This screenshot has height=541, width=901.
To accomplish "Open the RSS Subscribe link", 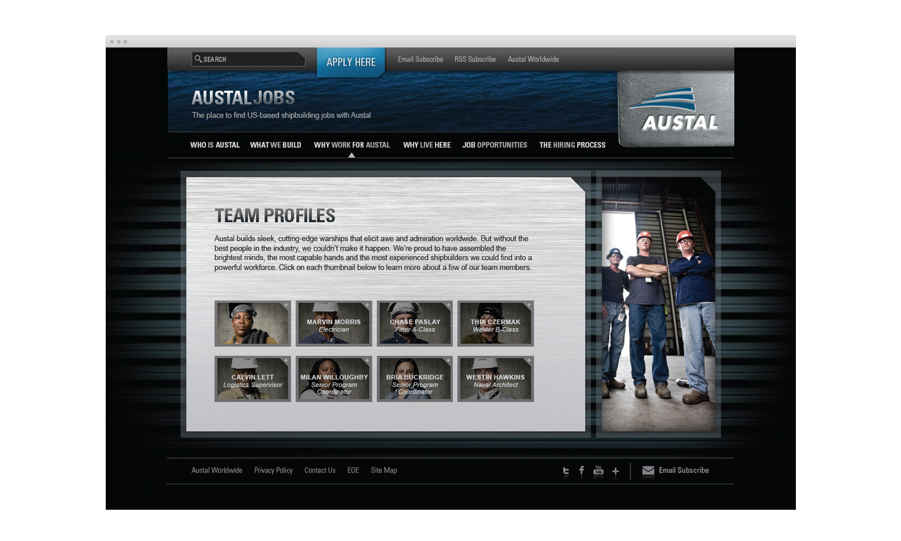I will click(475, 59).
